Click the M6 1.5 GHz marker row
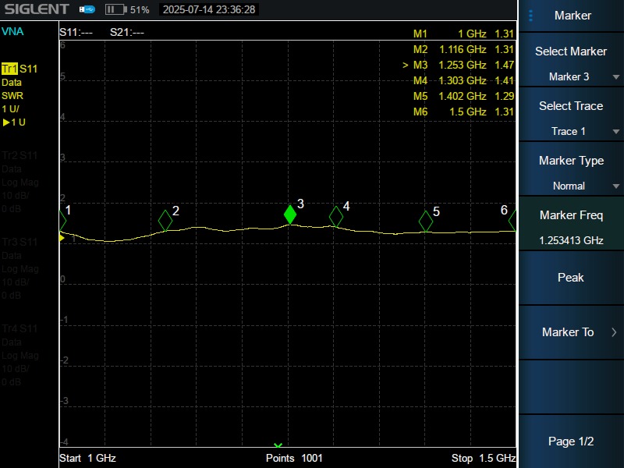The height and width of the screenshot is (468, 624). click(463, 112)
